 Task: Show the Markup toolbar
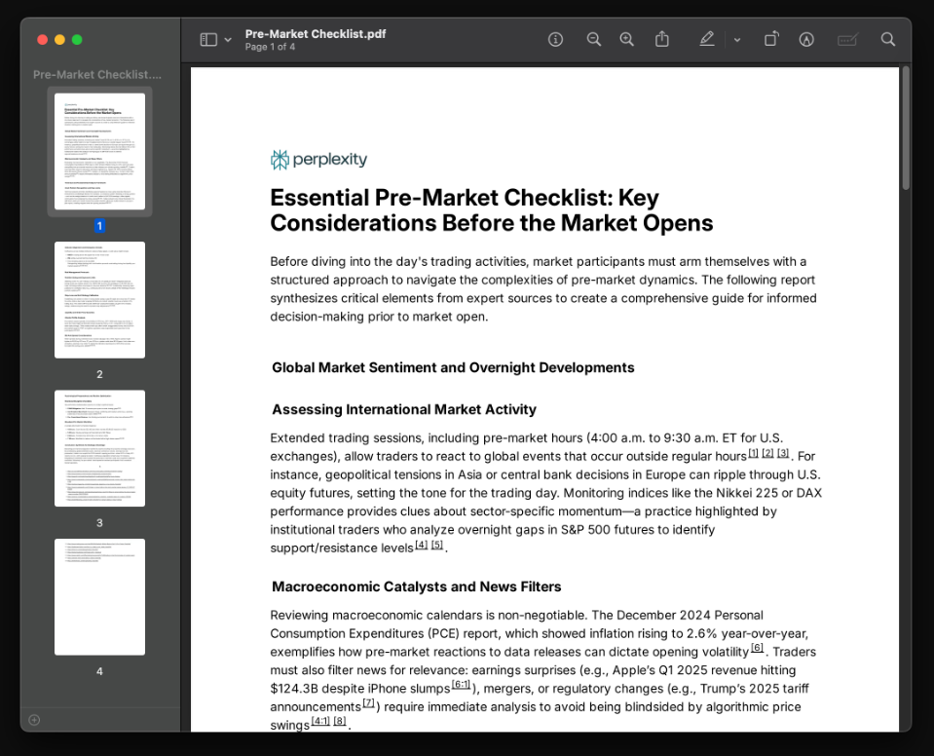(806, 39)
